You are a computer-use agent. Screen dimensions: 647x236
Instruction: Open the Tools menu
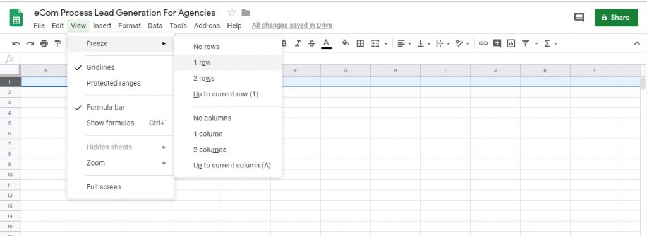click(x=178, y=26)
